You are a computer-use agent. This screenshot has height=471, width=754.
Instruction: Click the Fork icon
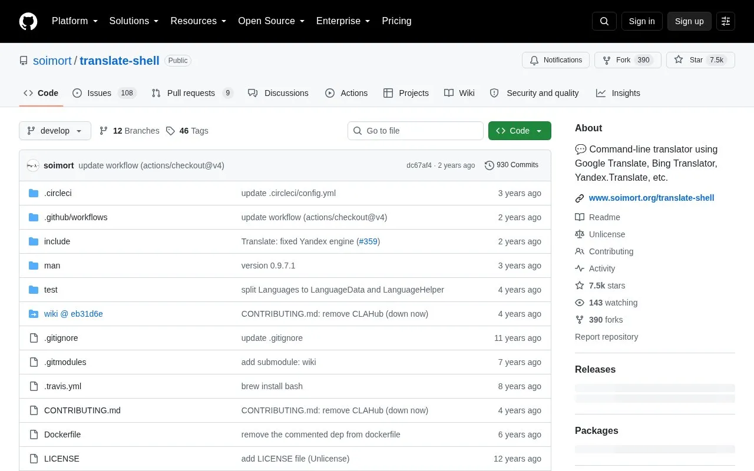(607, 60)
